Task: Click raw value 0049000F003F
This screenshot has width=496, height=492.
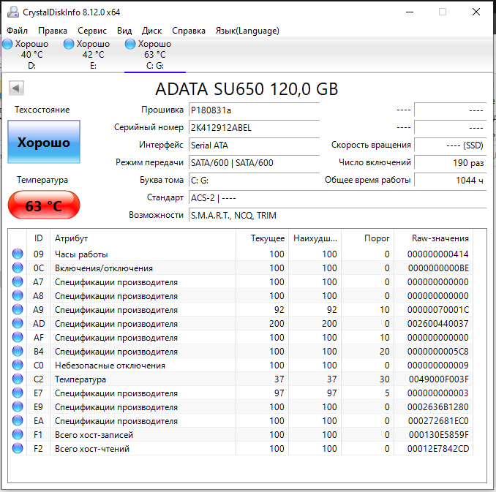Action: 438,379
